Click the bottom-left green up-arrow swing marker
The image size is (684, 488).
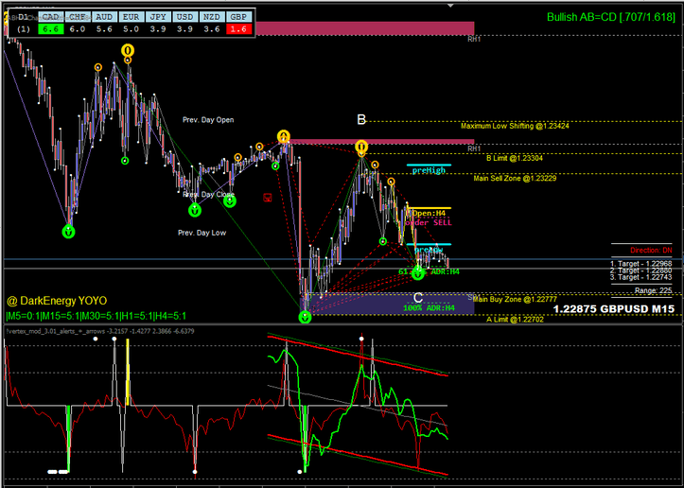click(x=68, y=230)
